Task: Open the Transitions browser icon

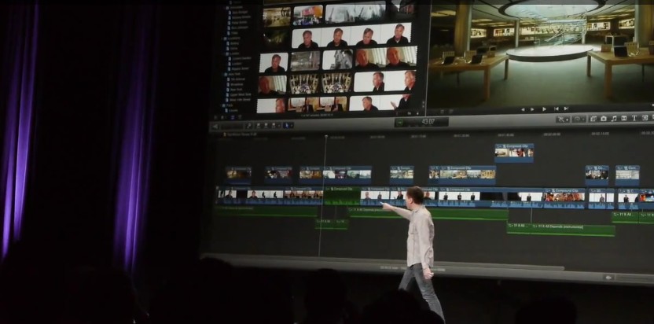Action: click(624, 118)
